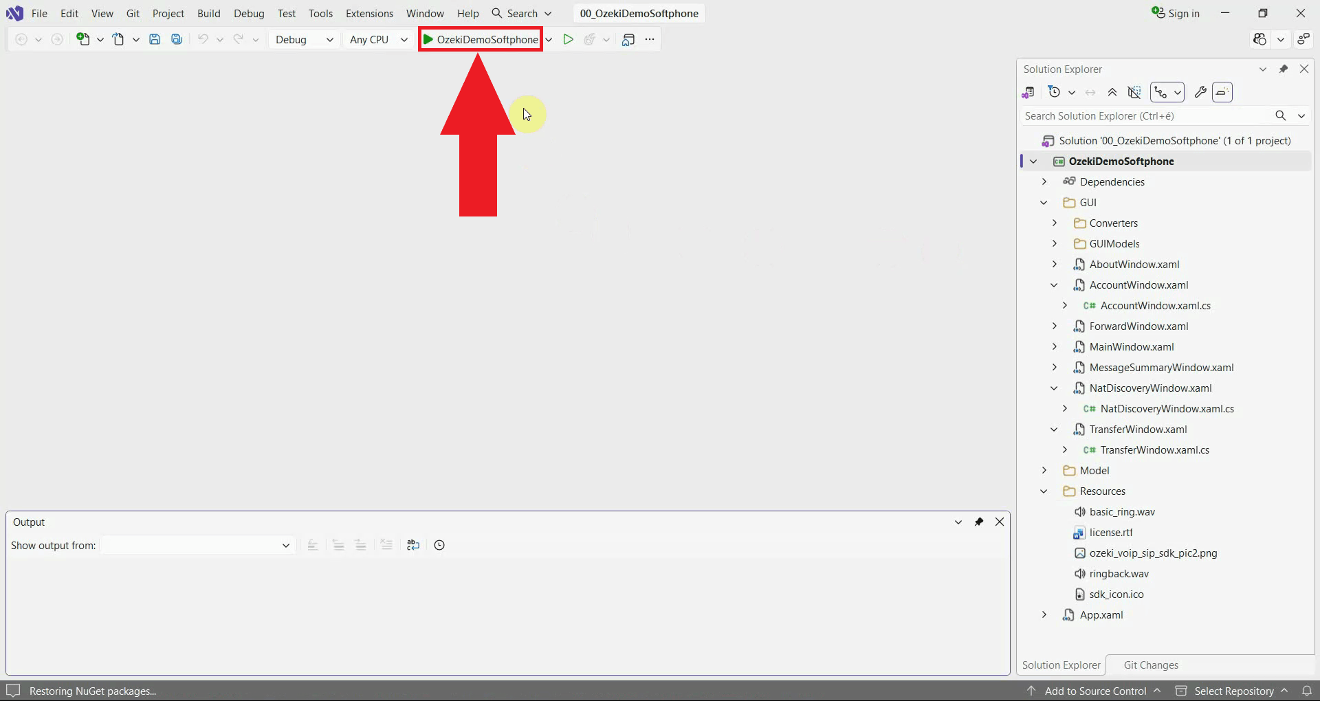Open the Debug configuration dropdown
This screenshot has width=1320, height=701.
305,39
